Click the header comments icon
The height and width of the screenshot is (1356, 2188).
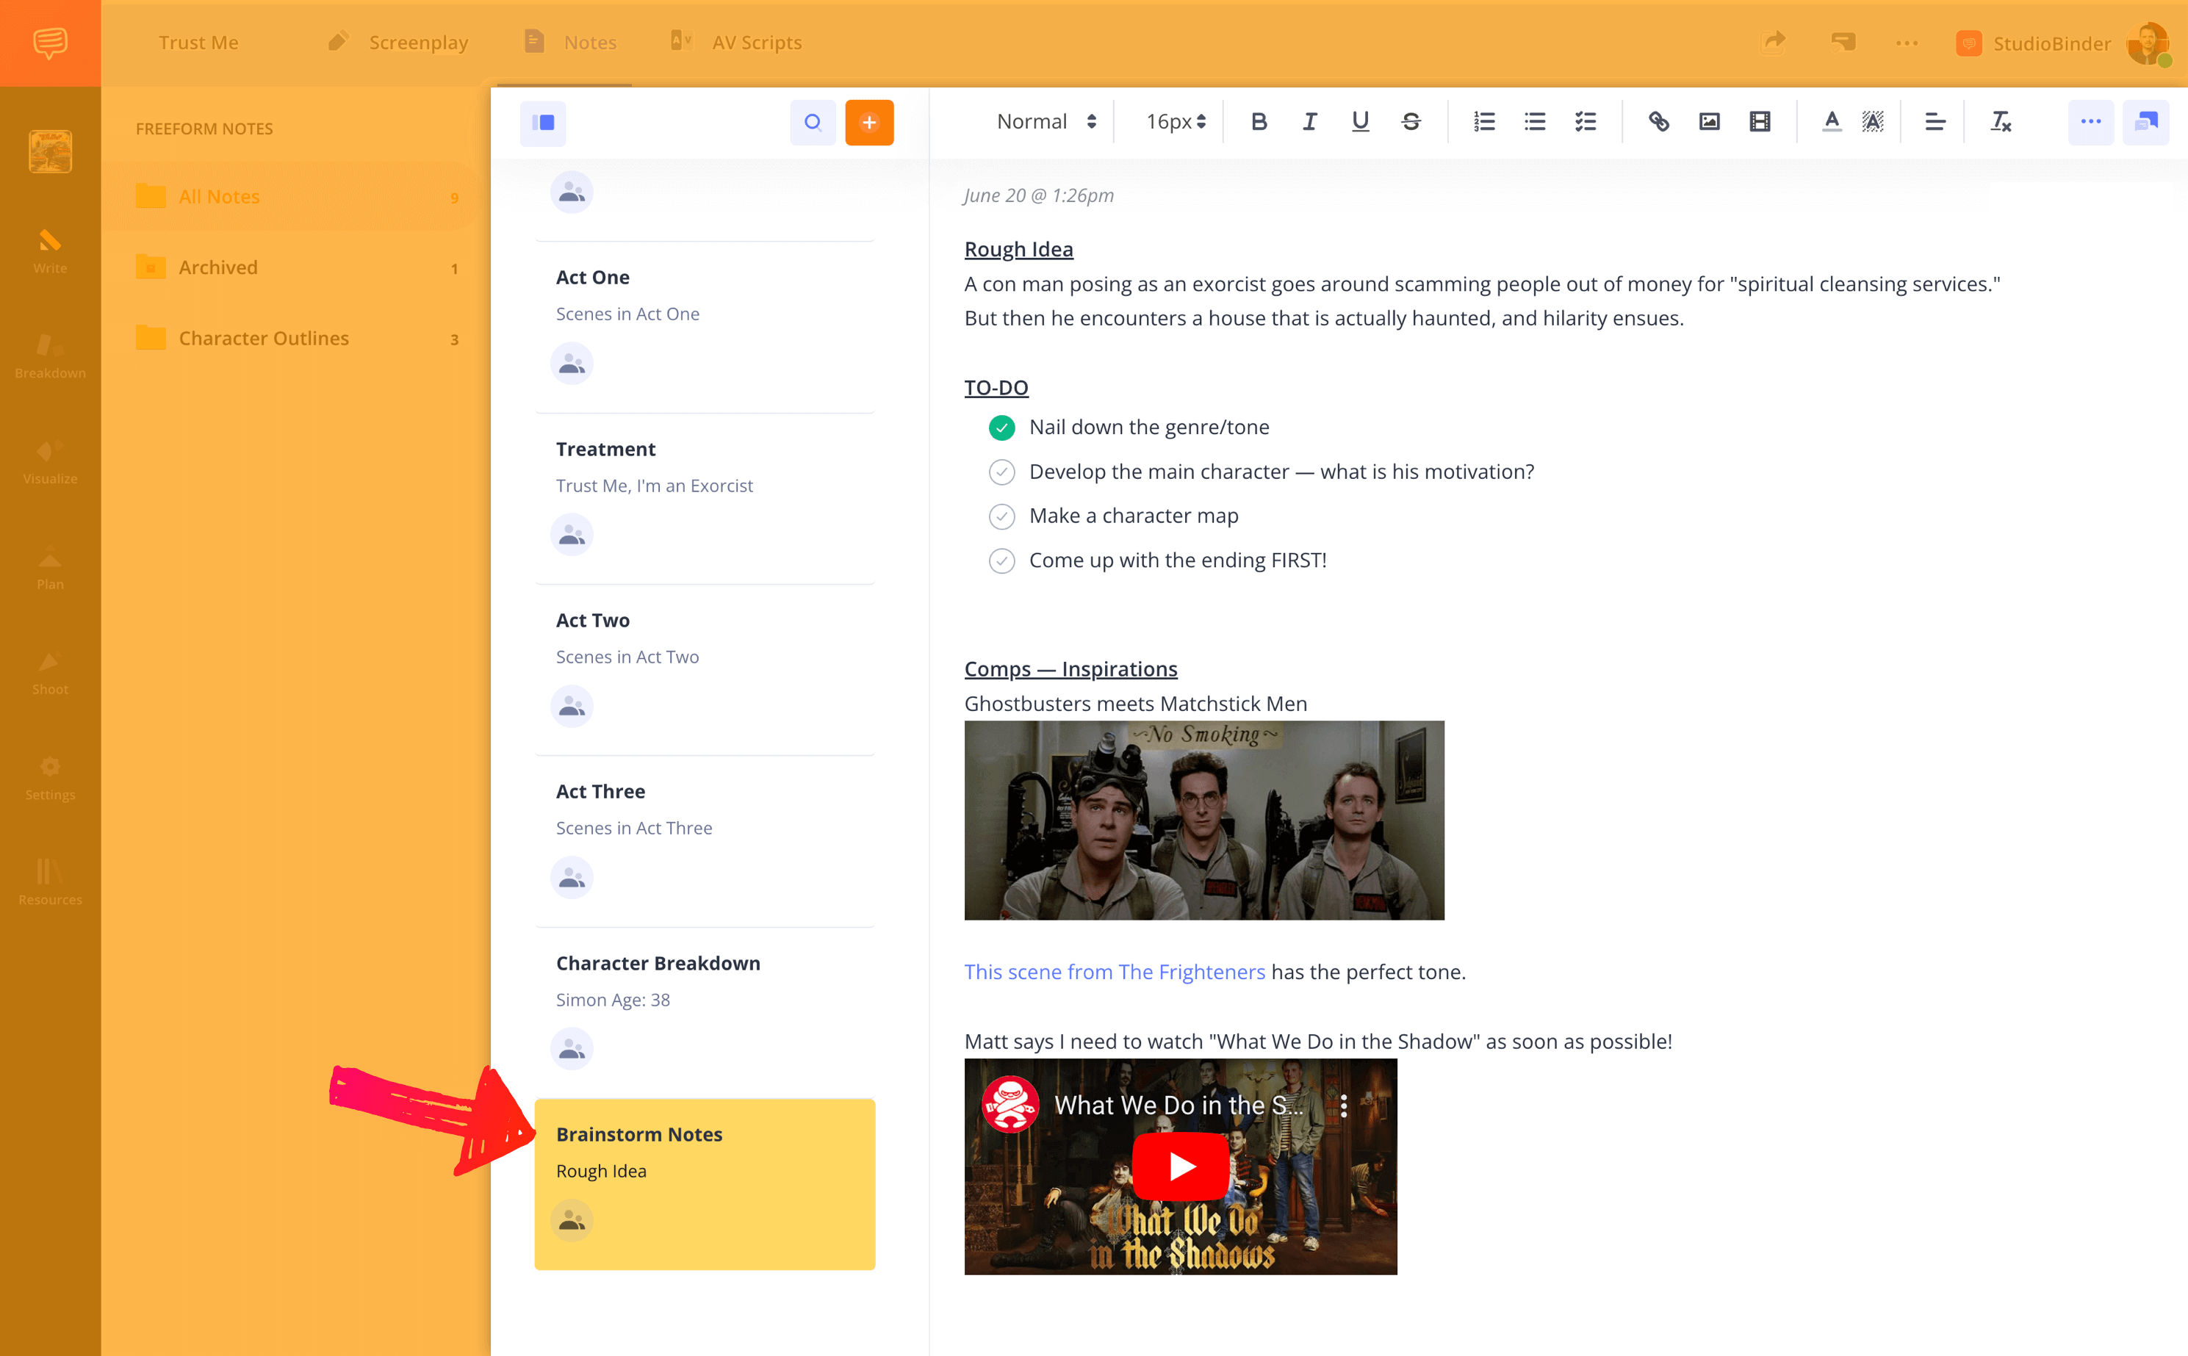[1843, 42]
